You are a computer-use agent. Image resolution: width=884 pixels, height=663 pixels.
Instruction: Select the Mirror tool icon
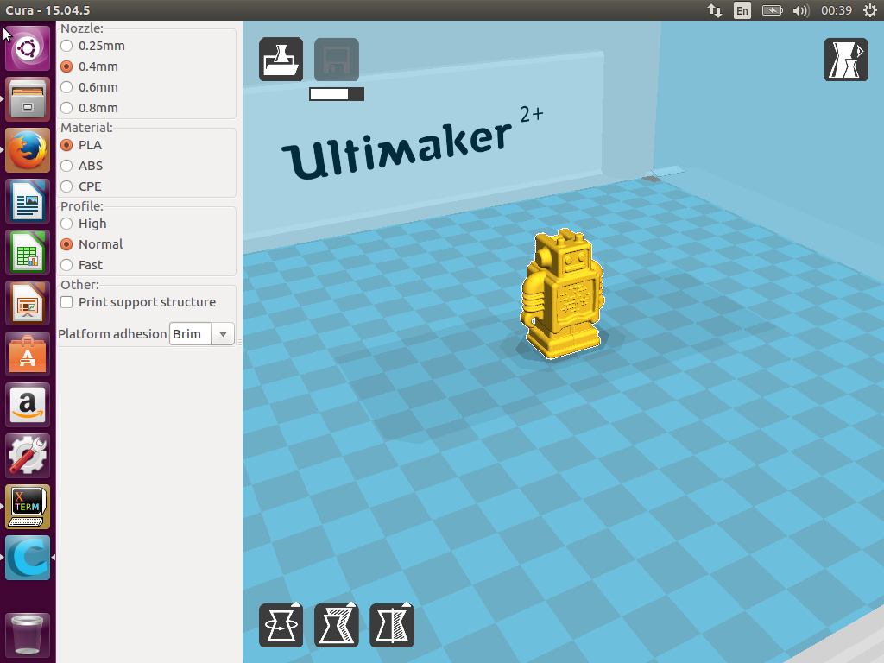coord(391,625)
